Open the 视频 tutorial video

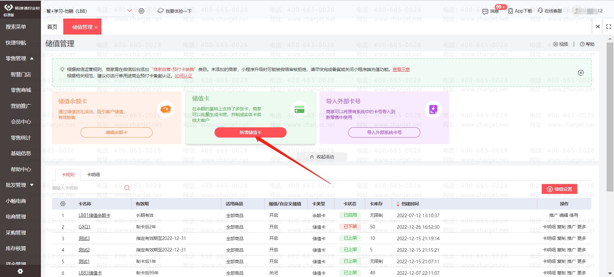[561, 44]
